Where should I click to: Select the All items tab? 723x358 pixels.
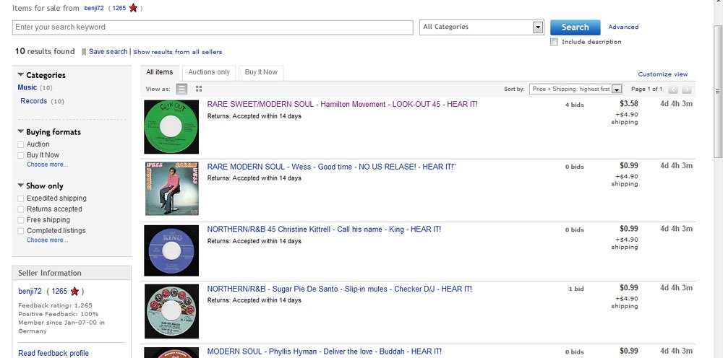click(x=160, y=72)
